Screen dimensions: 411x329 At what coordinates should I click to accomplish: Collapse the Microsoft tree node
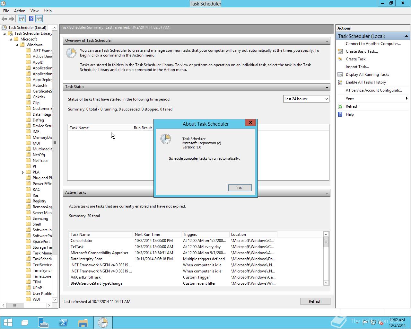(x=11, y=39)
